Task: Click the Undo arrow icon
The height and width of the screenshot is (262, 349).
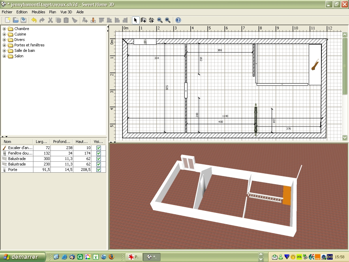Action: (34, 20)
